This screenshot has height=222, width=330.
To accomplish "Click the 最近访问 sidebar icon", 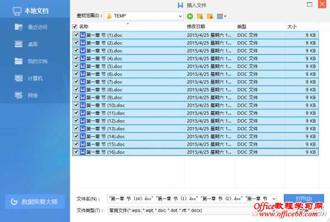I will 18,27.
